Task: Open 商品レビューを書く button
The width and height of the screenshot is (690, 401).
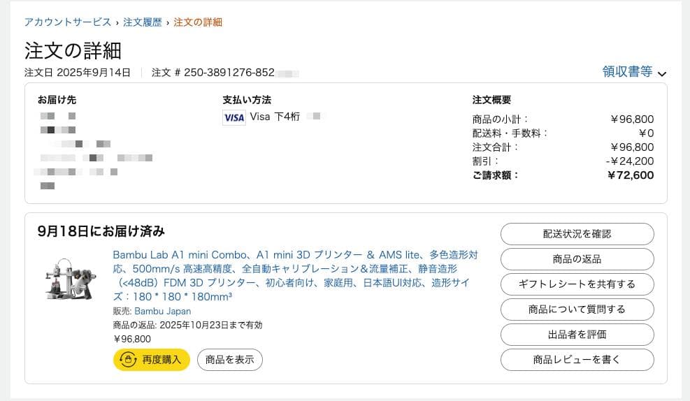Action: (577, 360)
